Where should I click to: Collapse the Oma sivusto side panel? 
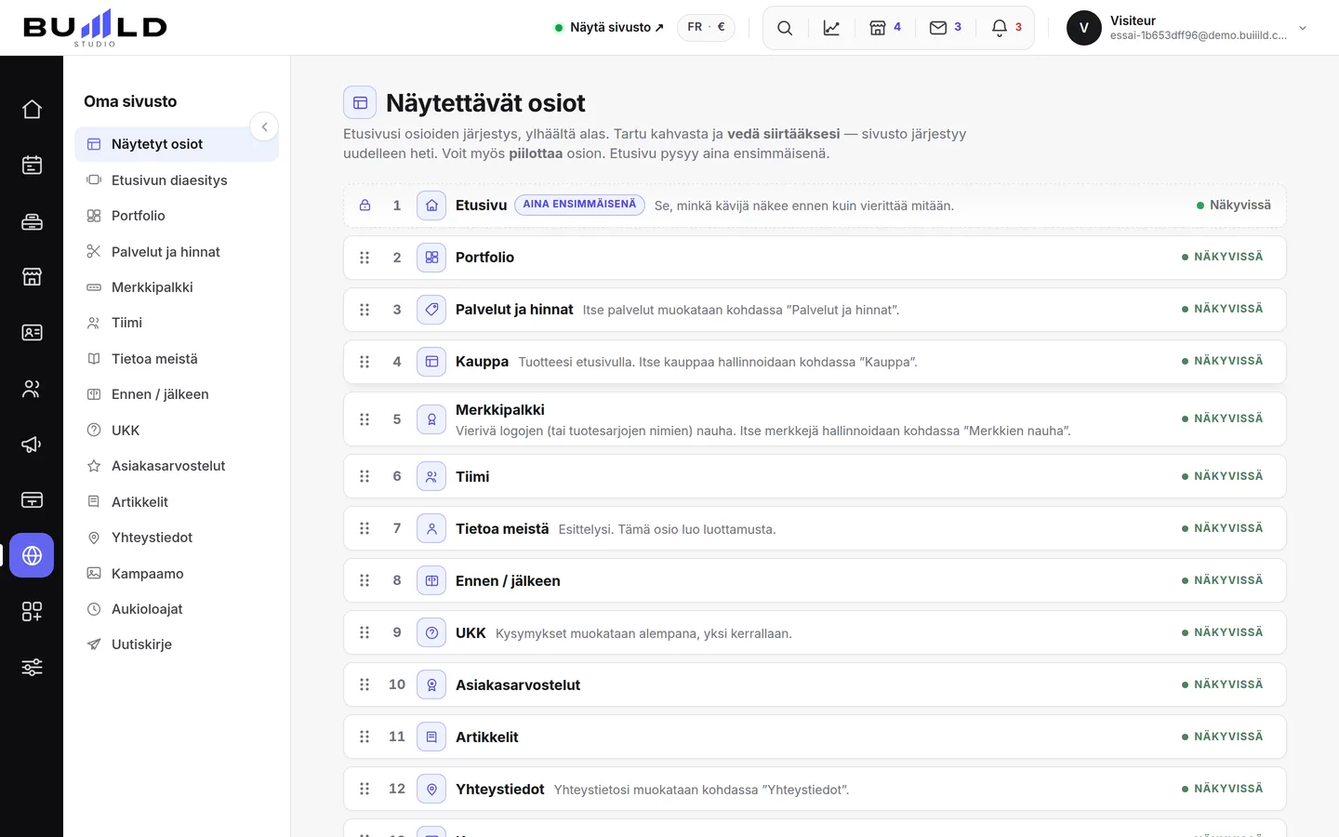264,126
